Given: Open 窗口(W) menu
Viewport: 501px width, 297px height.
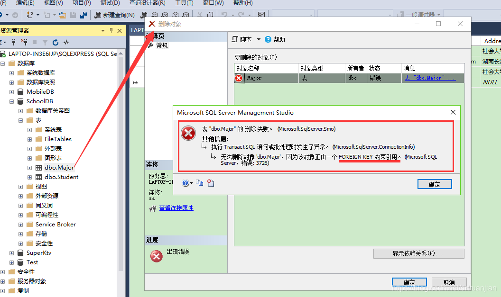Looking at the screenshot, I should 213,3.
